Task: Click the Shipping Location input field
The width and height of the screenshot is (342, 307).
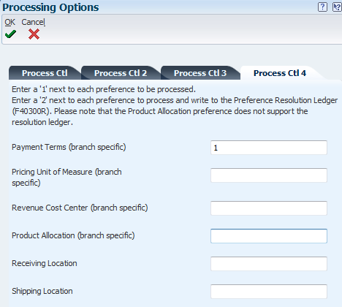Action: click(x=269, y=292)
